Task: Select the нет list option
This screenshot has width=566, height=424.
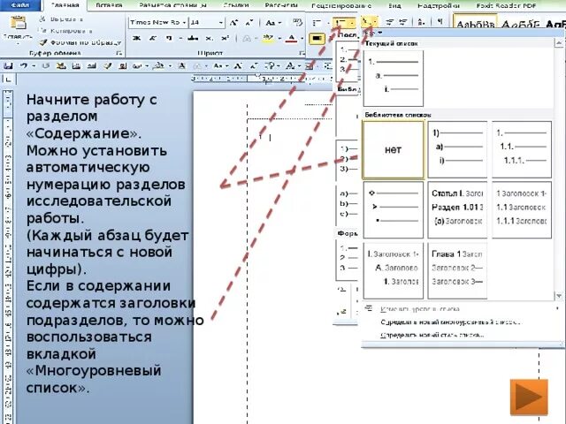Action: pyautogui.click(x=393, y=149)
